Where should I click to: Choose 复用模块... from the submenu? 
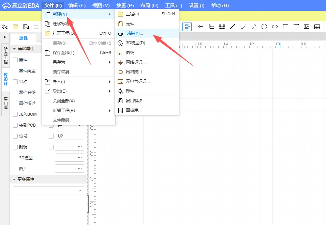(147, 101)
